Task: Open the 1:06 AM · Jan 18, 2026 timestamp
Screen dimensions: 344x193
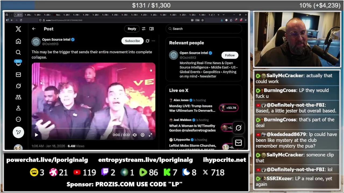Action: (x=48, y=146)
